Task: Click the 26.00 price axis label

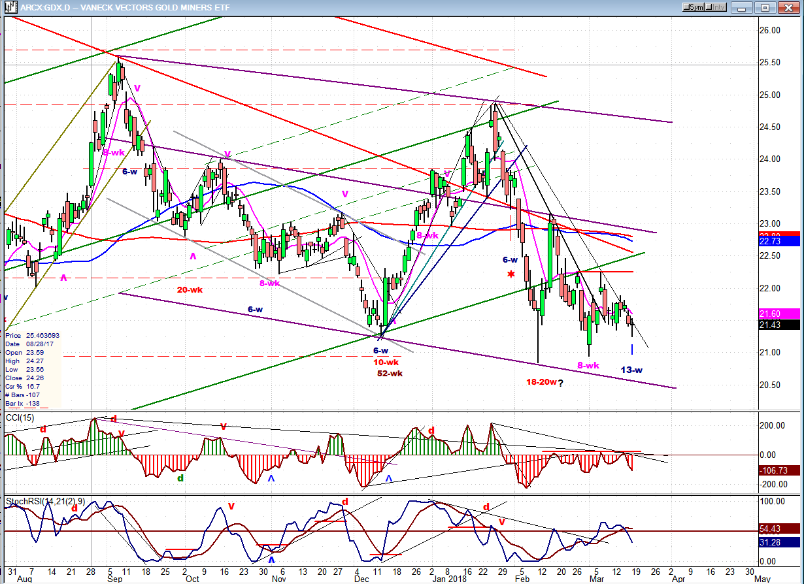Action: pos(771,30)
